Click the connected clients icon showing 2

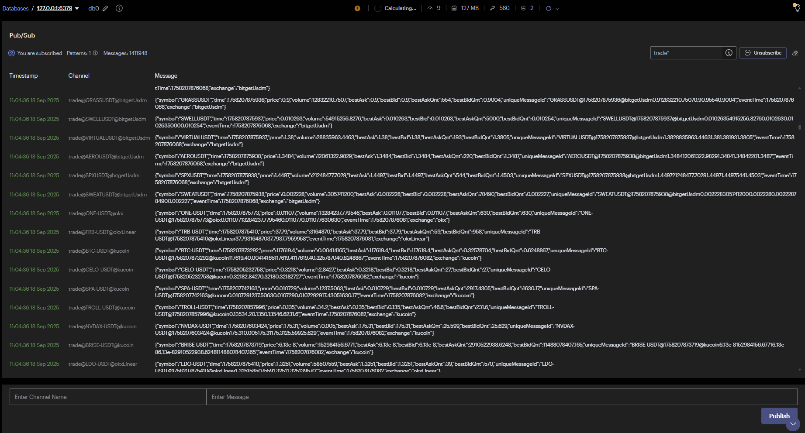523,8
